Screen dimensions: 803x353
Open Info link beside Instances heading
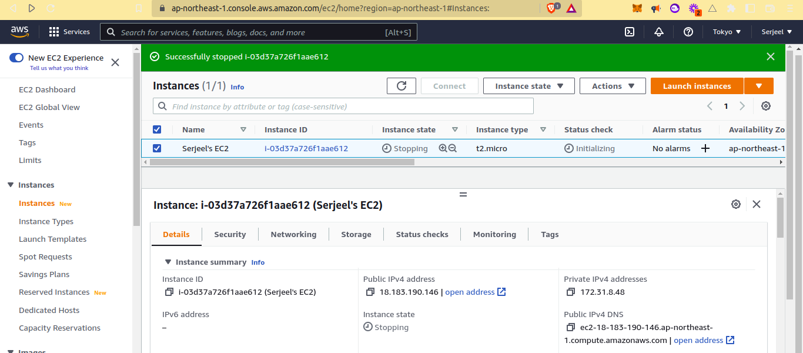coord(237,87)
